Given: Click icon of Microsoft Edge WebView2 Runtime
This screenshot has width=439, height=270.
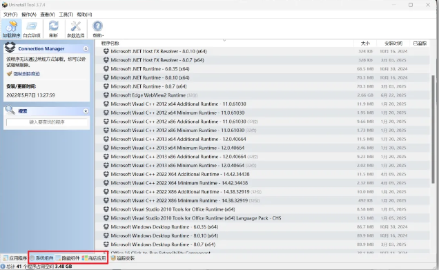Looking at the screenshot, I should [106, 95].
